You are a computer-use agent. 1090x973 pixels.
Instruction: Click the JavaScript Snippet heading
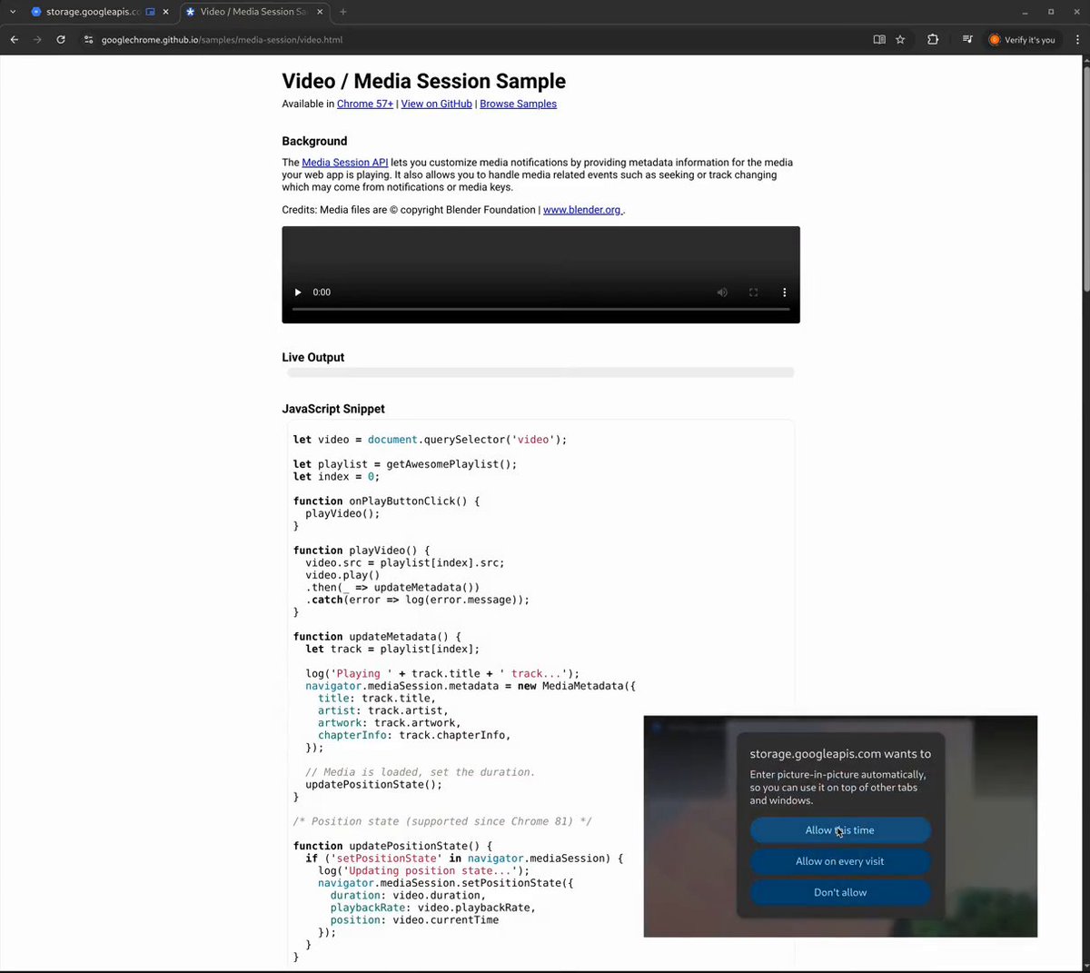333,409
